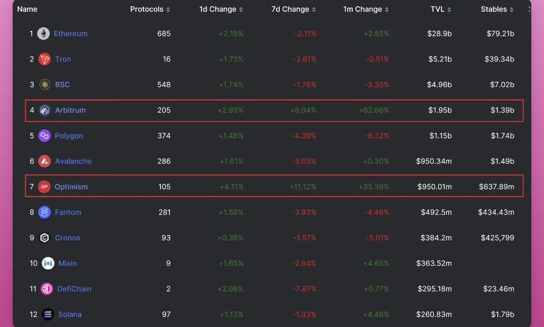Sort by 1m Change column arrows
The height and width of the screenshot is (327, 544).
pyautogui.click(x=387, y=10)
